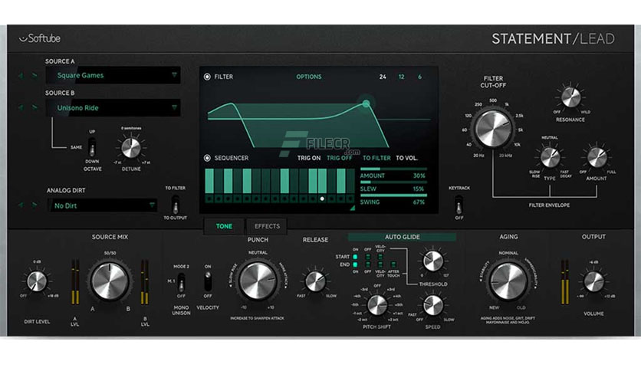Viewport: 641px width, 371px height.
Task: Click the Statement/Lead title
Action: tap(553, 39)
